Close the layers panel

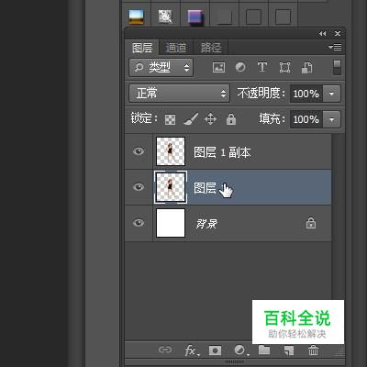(338, 34)
